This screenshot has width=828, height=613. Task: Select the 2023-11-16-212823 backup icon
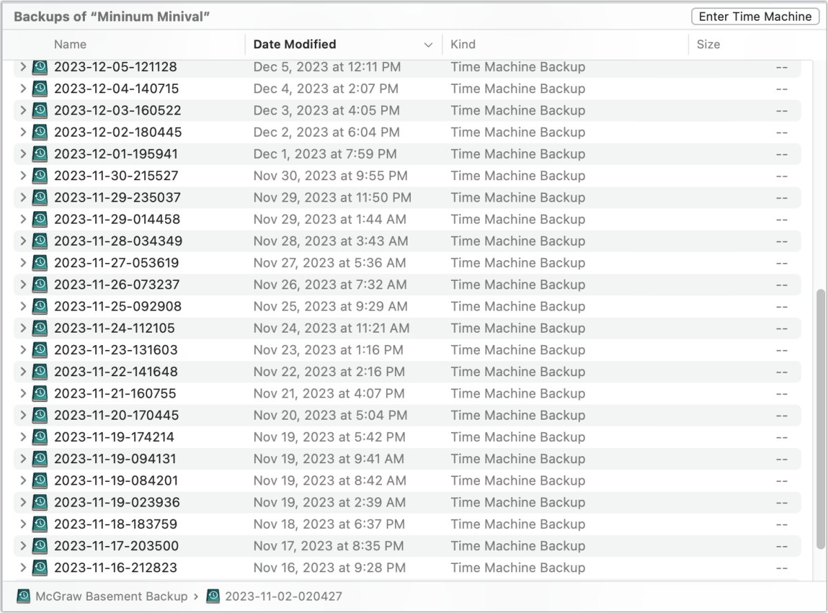click(40, 568)
